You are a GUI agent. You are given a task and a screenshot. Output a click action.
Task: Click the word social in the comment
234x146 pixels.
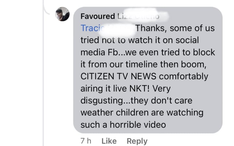pyautogui.click(x=187, y=40)
